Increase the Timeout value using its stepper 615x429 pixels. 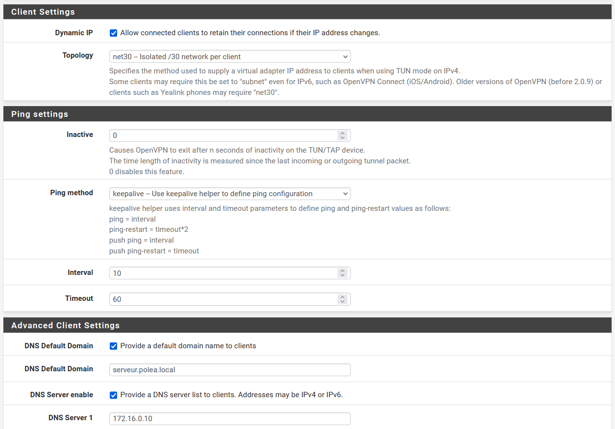click(343, 297)
